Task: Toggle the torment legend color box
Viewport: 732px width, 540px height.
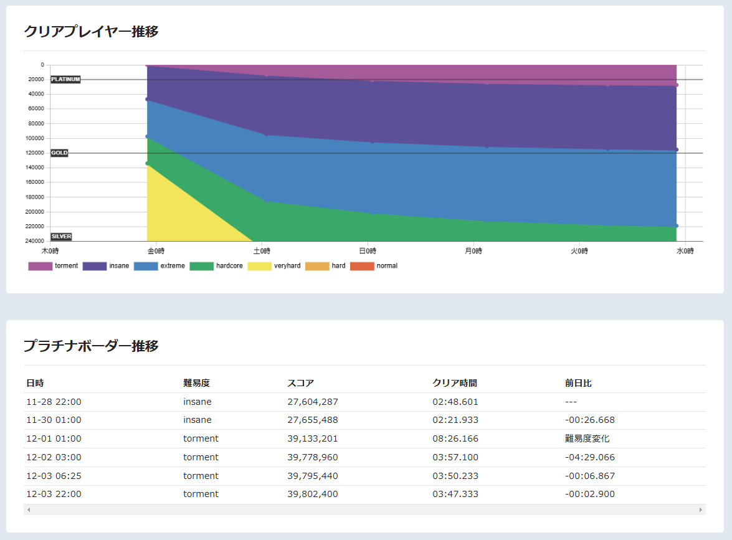Action: point(40,266)
